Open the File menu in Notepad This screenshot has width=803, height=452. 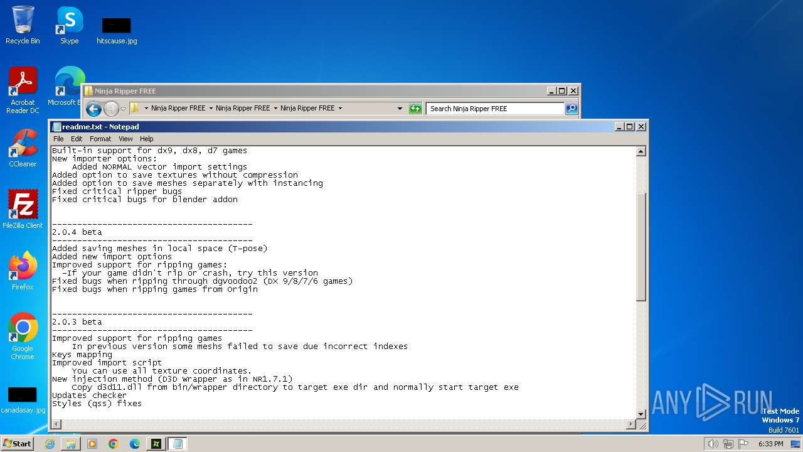point(58,139)
